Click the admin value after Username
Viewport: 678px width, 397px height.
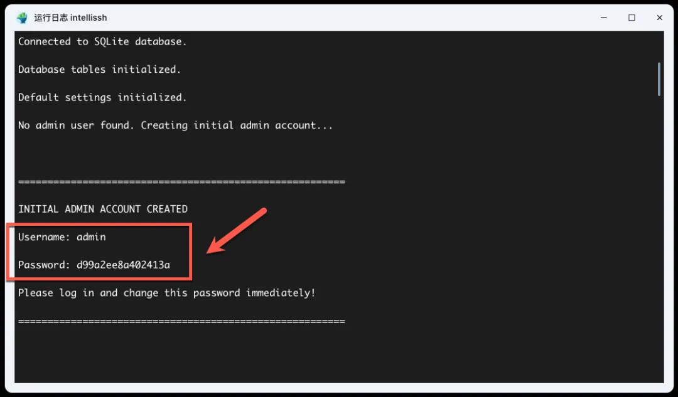pos(91,236)
